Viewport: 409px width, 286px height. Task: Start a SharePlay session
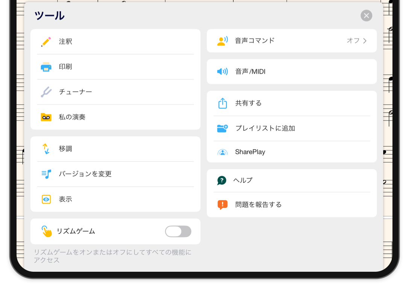coord(292,152)
